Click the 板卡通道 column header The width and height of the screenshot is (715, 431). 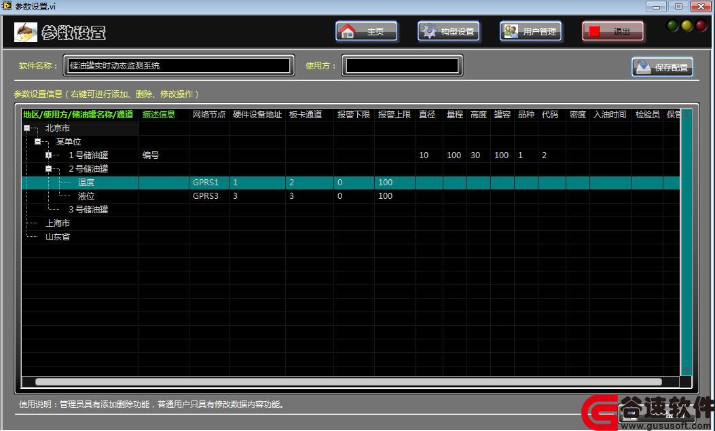coord(306,114)
